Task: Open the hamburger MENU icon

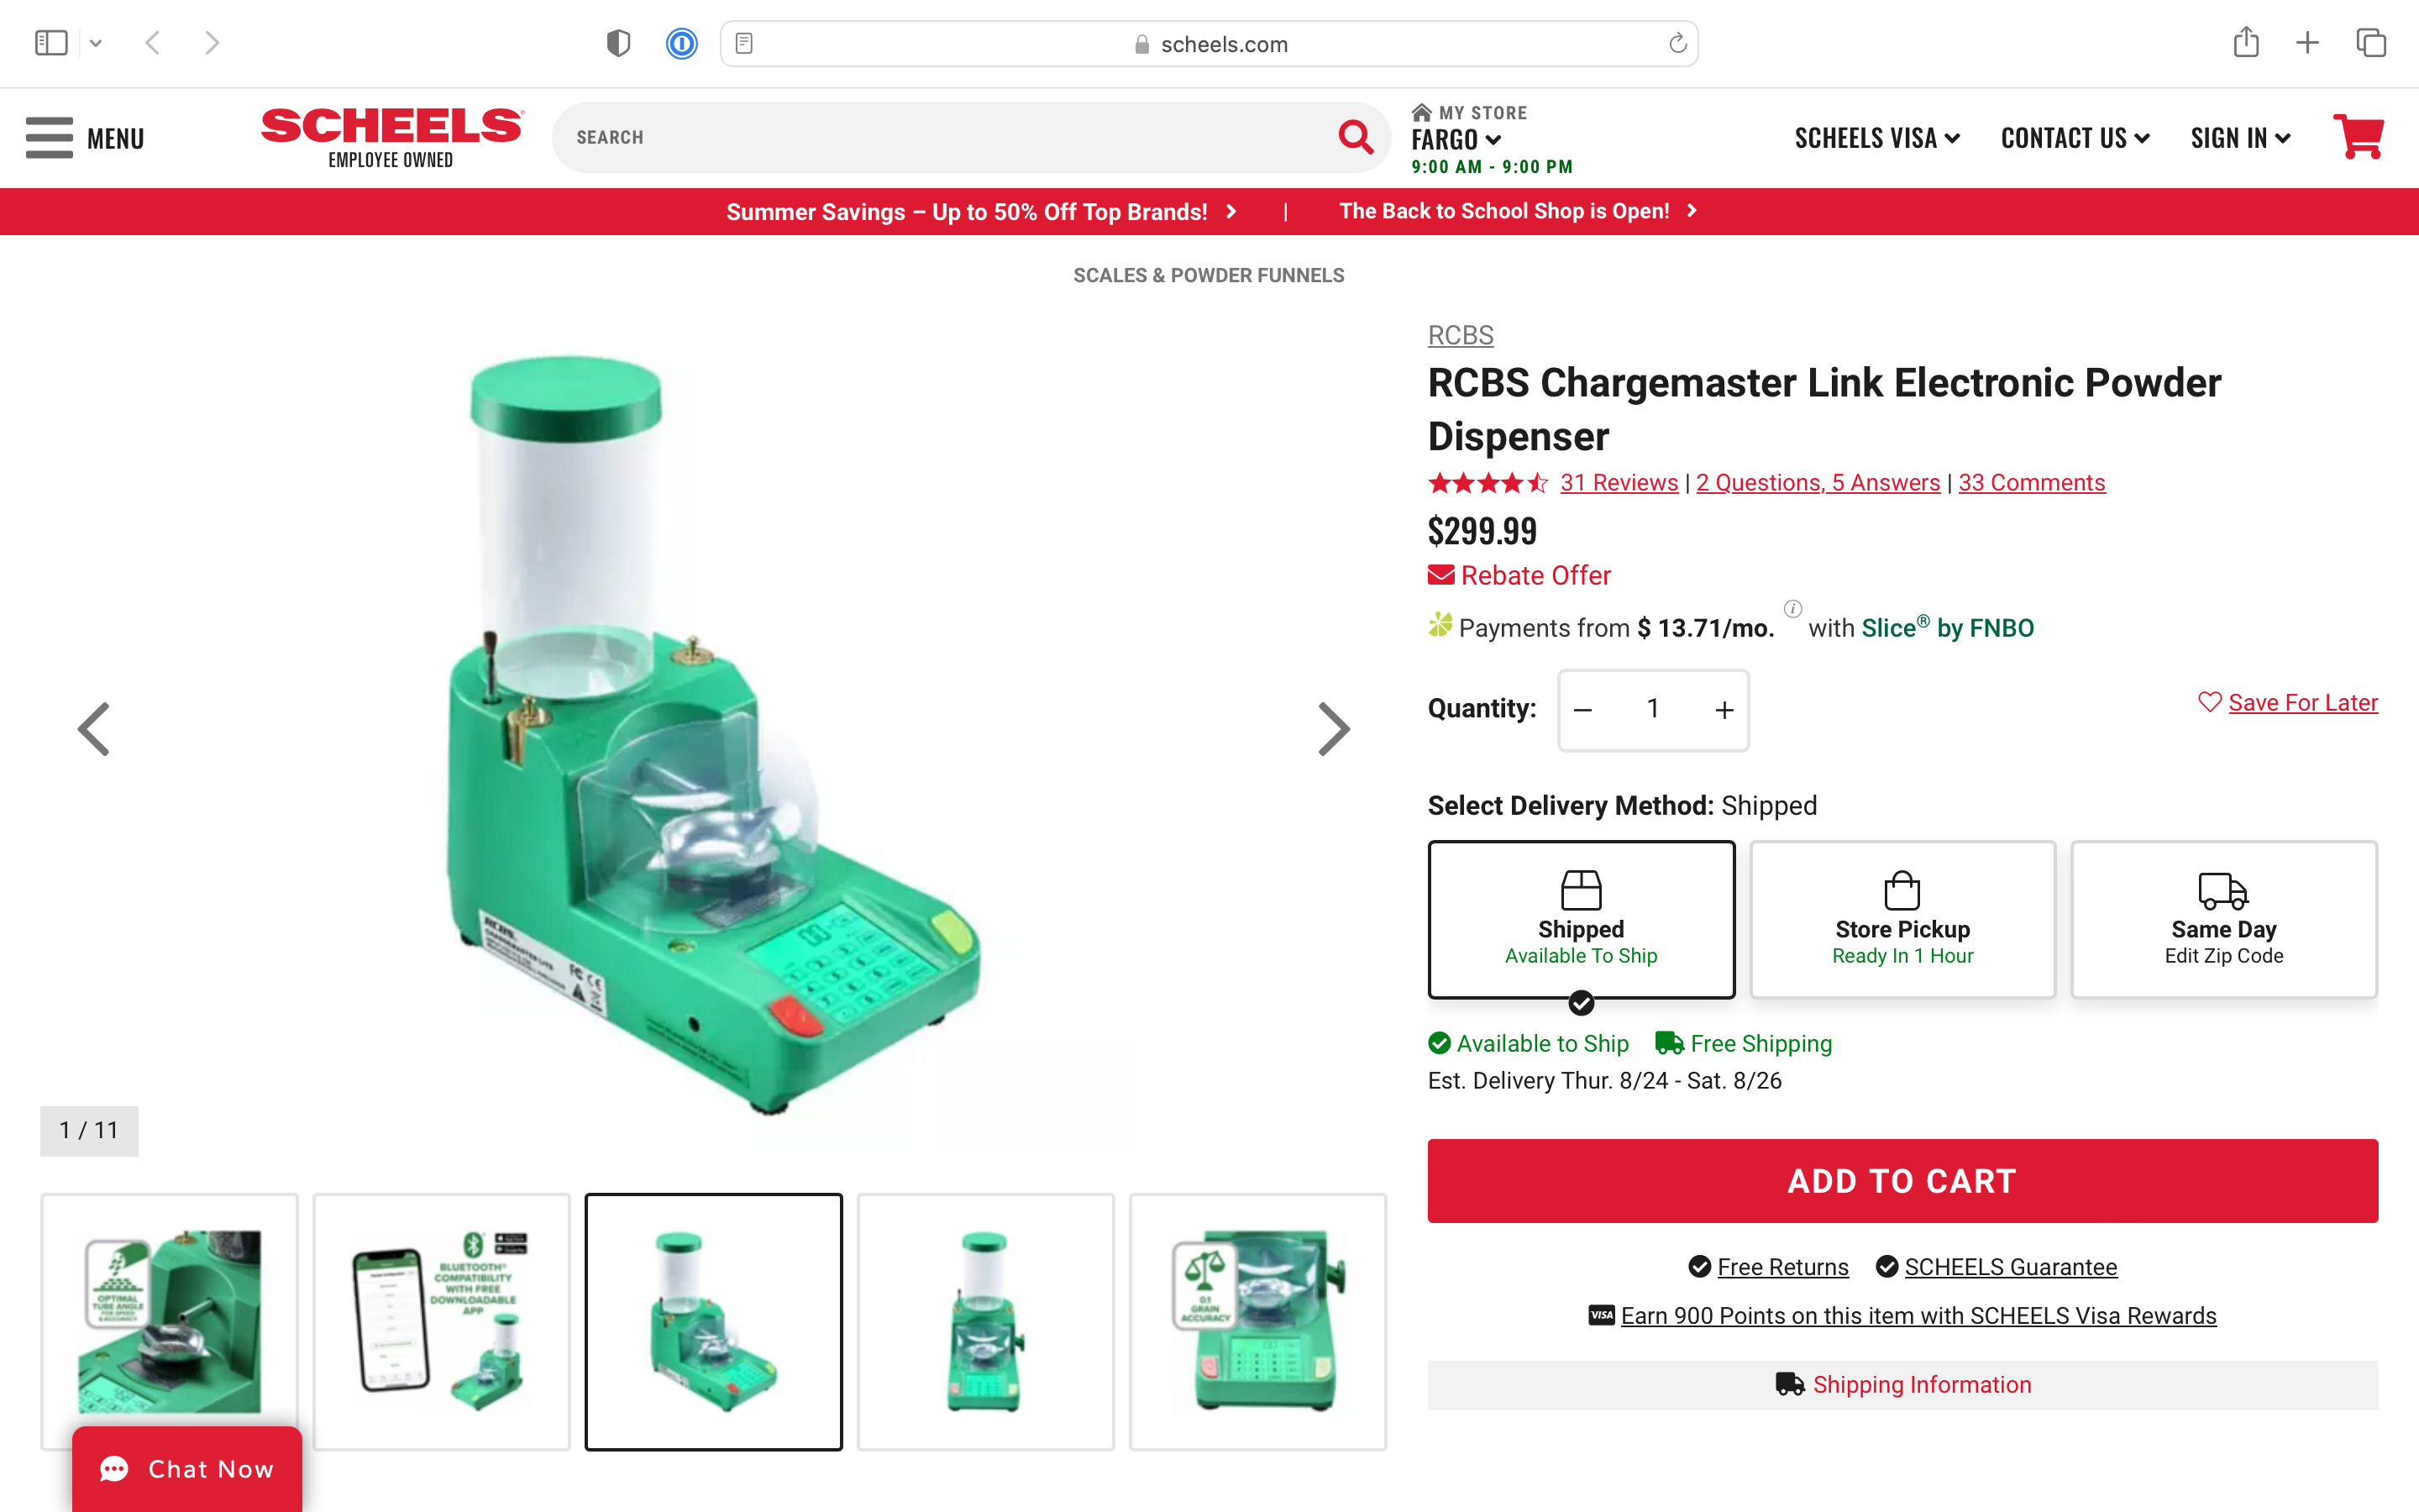Action: point(49,137)
